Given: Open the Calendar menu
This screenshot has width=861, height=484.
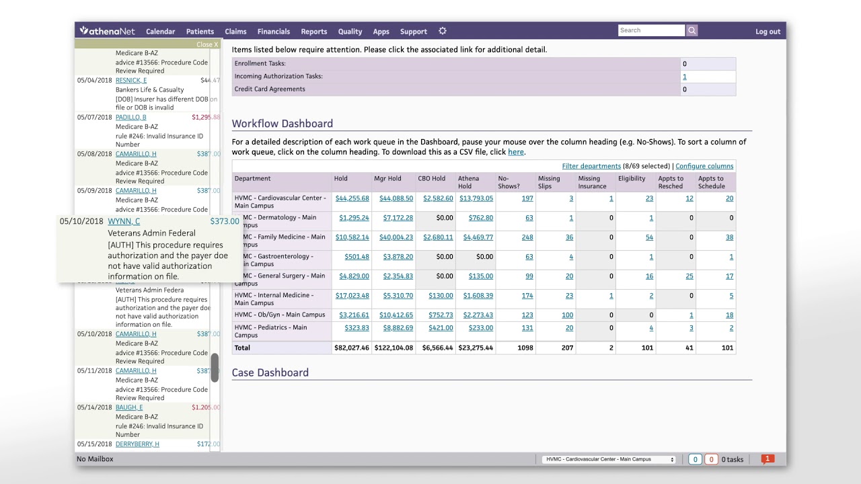Looking at the screenshot, I should pos(160,32).
